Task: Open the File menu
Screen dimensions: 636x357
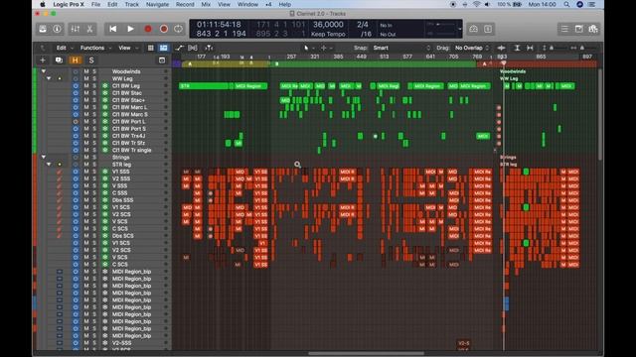Action: coord(95,4)
